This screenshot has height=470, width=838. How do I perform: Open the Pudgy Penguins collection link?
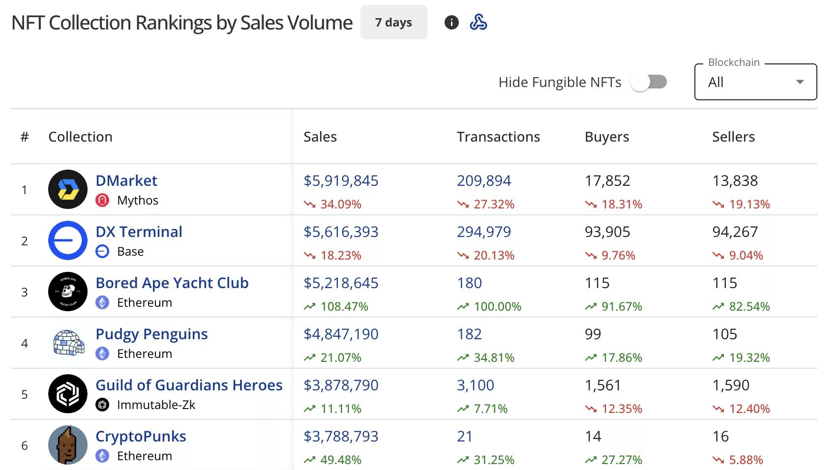[151, 334]
